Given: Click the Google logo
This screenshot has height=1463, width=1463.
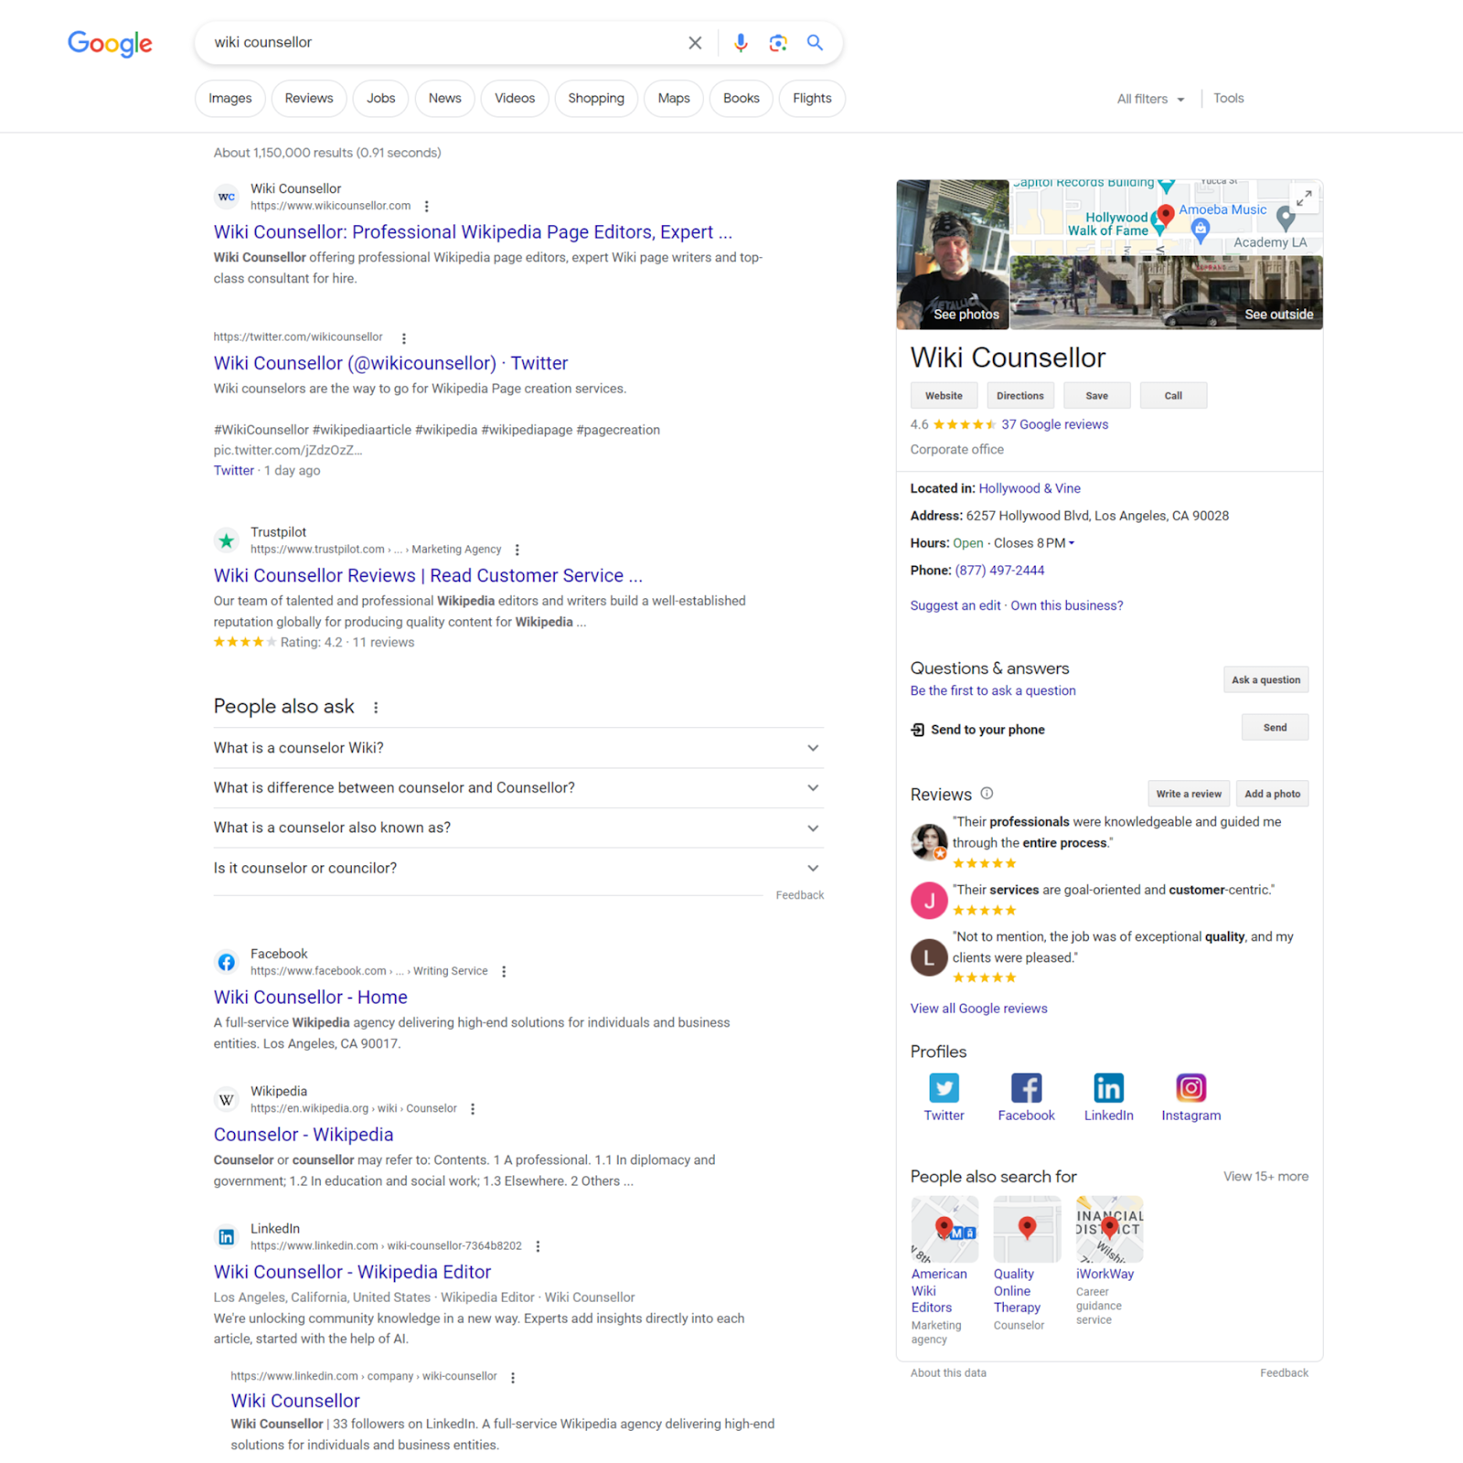Looking at the screenshot, I should 110,43.
